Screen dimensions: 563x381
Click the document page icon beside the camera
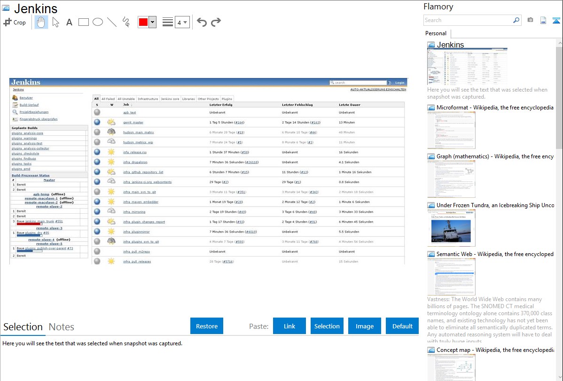pyautogui.click(x=543, y=20)
